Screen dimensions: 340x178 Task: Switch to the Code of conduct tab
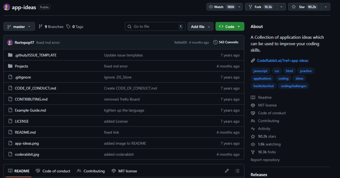tap(53, 171)
